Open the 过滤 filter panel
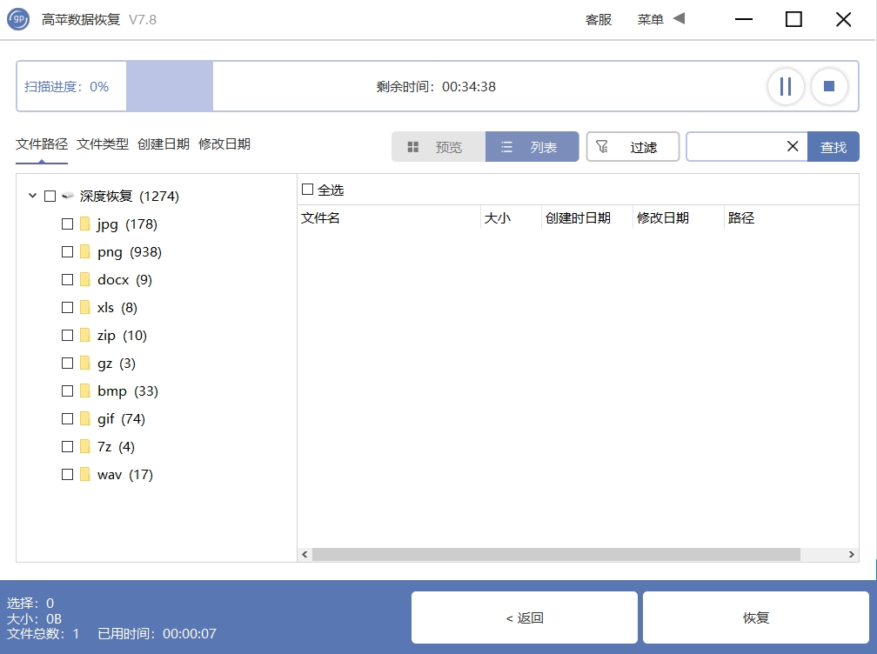Screen dimensions: 877x654 coord(633,146)
